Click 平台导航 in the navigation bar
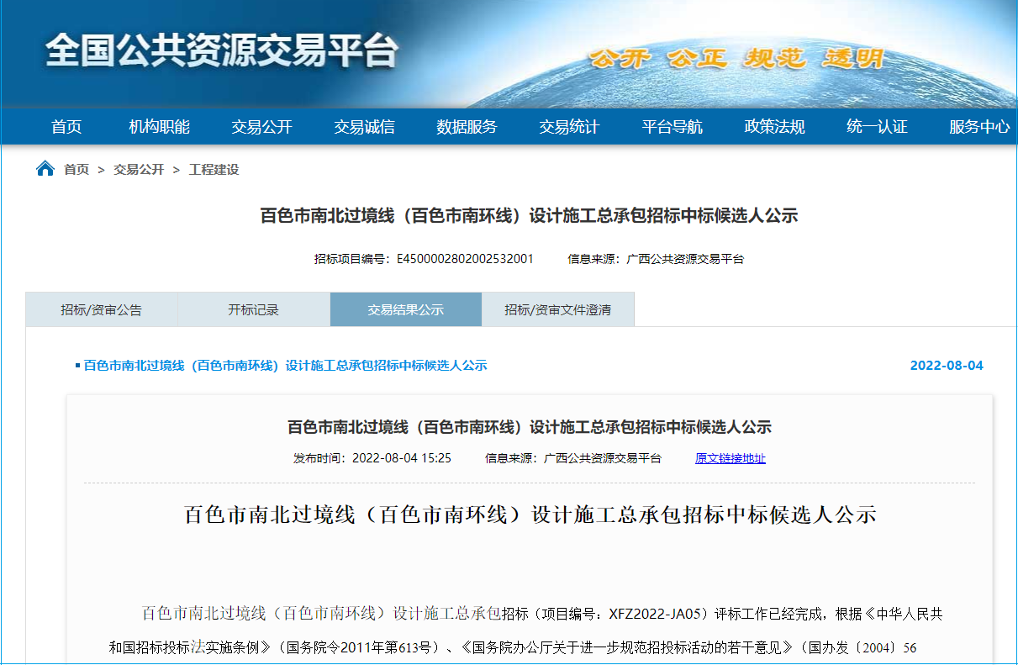Screen dimensions: 1018x665 click(672, 127)
